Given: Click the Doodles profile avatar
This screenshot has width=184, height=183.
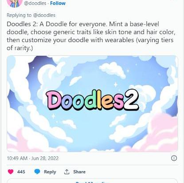Looking at the screenshot, I should pos(15,3).
